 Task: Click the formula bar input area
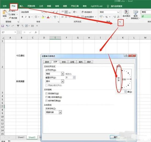point(95,32)
